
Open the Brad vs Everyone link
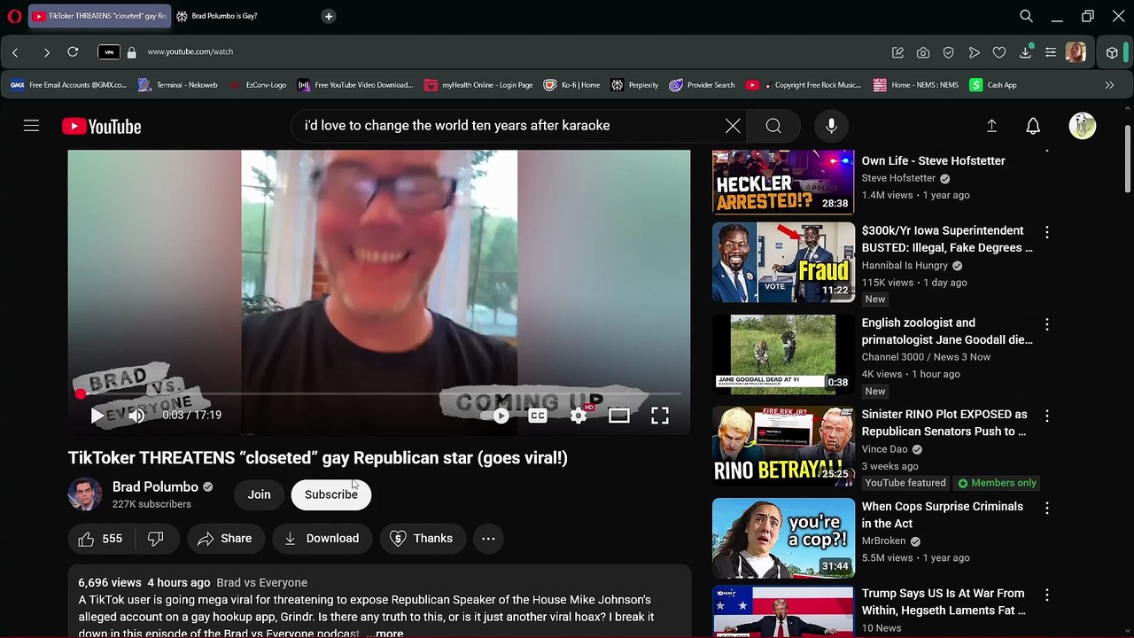pos(262,582)
